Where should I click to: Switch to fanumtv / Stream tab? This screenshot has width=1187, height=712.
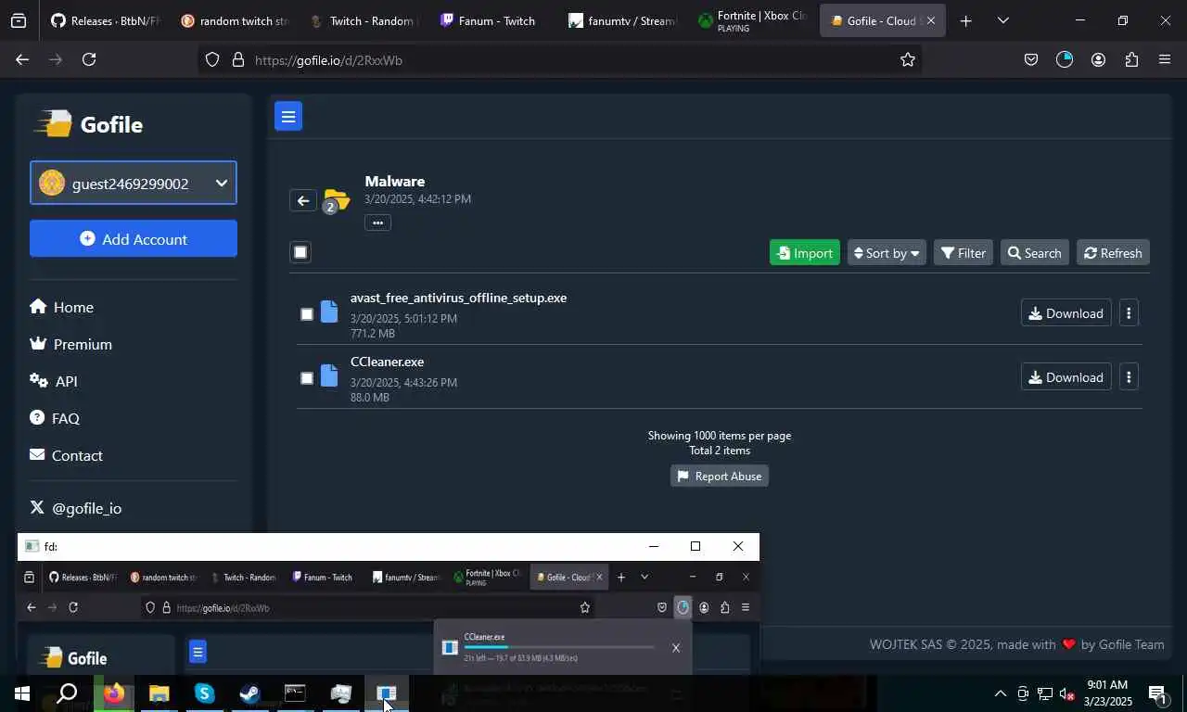pyautogui.click(x=623, y=20)
